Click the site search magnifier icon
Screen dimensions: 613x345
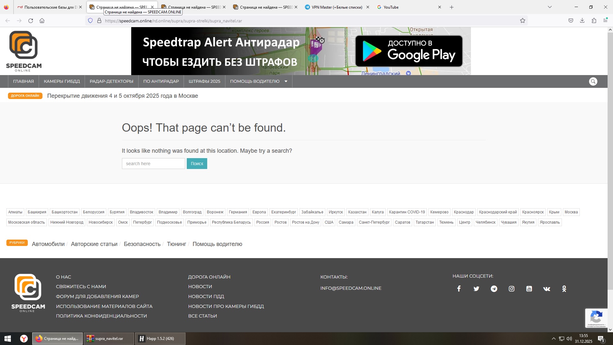point(593,81)
